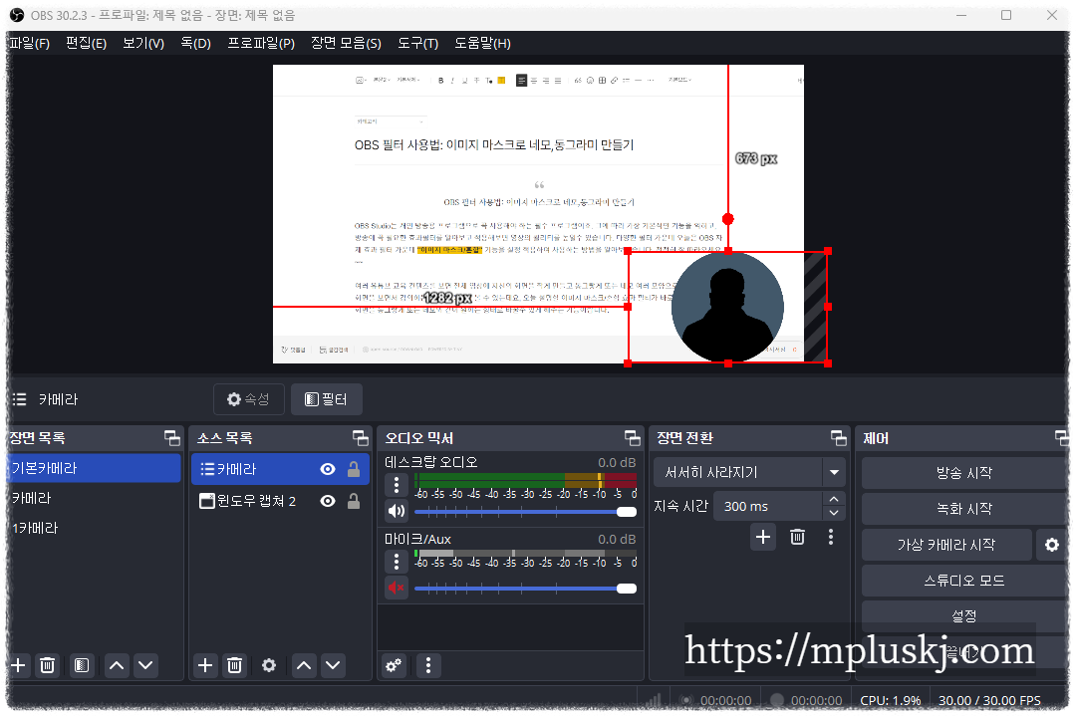Open source properties gear icon
The height and width of the screenshot is (716, 1076).
269,665
